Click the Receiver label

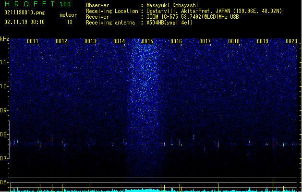(97, 17)
